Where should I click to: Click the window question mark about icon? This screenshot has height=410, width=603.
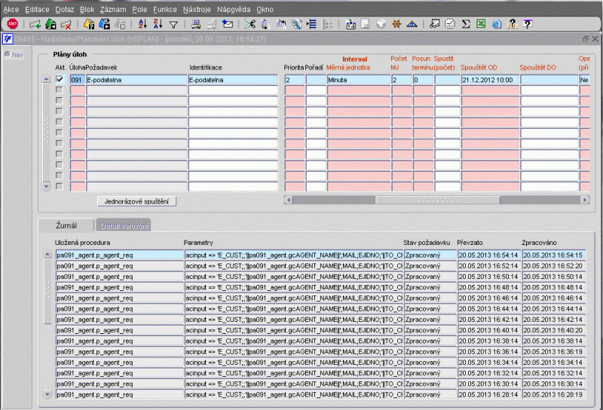[528, 24]
